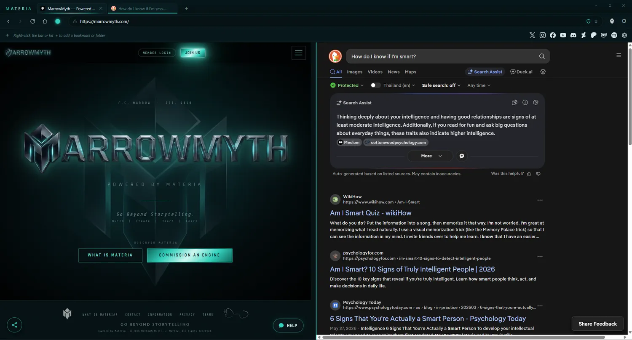The height and width of the screenshot is (340, 632).
Task: Open the Discord bookmark icon
Action: click(x=573, y=35)
